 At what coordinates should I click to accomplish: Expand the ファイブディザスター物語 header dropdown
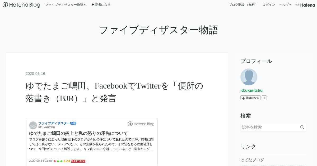(65, 5)
